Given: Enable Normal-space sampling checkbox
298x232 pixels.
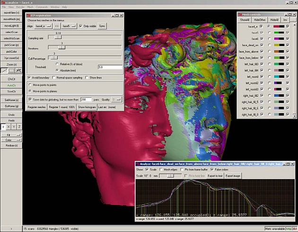Looking at the screenshot, I should pyautogui.click(x=54, y=78).
